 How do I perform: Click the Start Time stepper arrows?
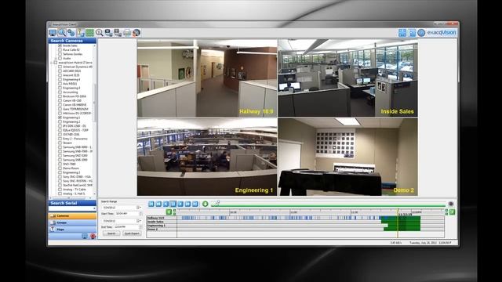click(x=140, y=213)
